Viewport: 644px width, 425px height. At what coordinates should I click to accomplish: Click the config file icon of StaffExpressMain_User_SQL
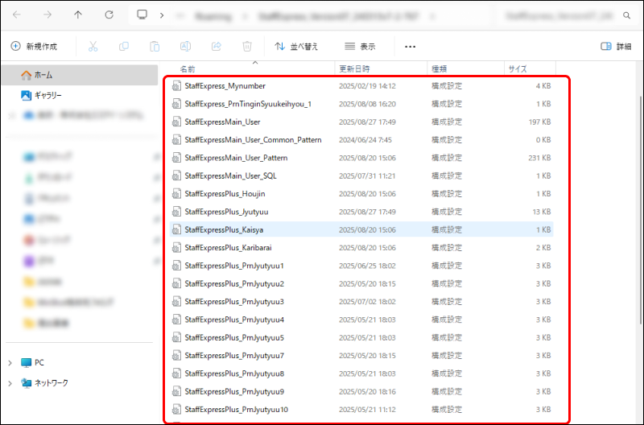tap(176, 175)
